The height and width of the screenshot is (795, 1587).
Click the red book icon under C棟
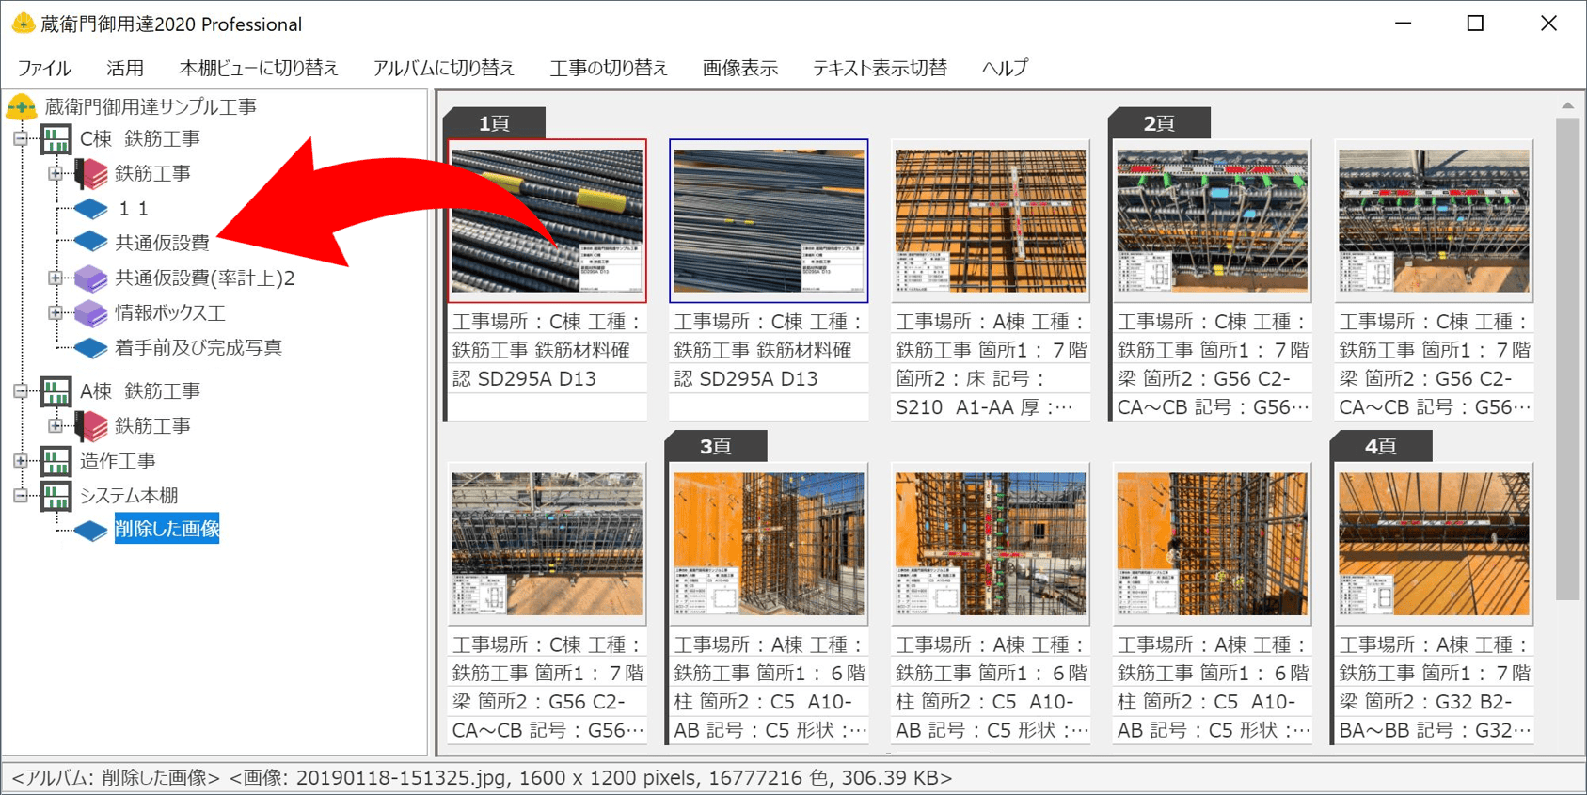click(x=91, y=174)
